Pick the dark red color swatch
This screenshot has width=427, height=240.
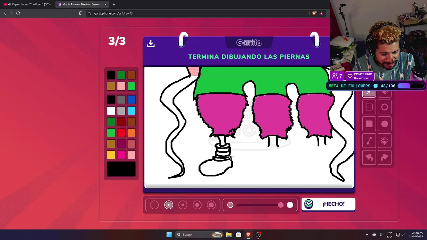[121, 122]
